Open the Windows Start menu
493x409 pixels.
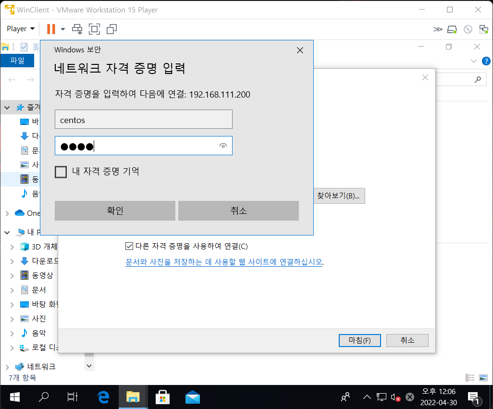click(15, 397)
